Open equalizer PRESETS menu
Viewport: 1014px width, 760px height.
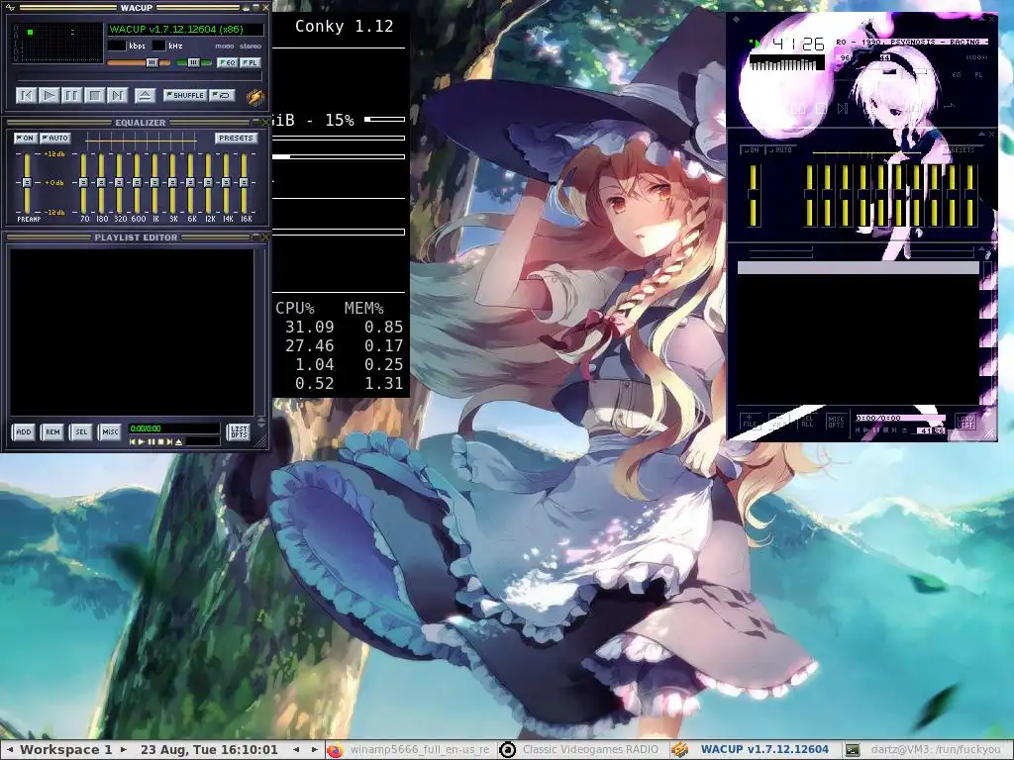click(x=236, y=139)
